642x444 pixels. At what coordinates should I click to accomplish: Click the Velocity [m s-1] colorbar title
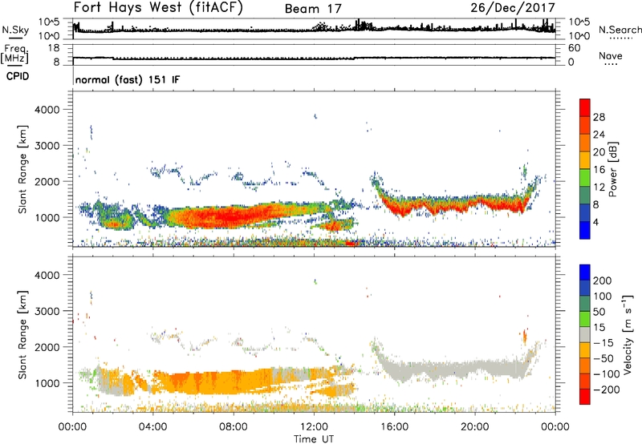point(628,334)
